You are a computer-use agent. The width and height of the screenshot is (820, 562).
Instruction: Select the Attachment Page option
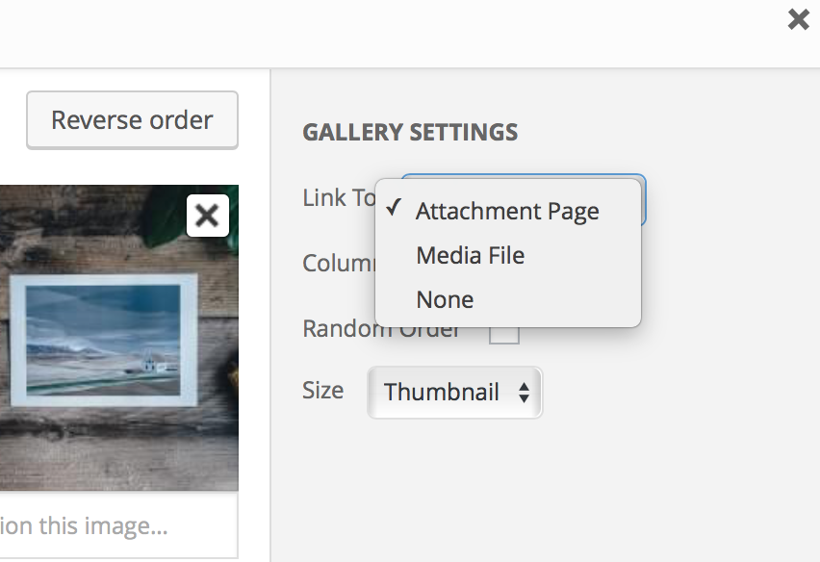(507, 212)
